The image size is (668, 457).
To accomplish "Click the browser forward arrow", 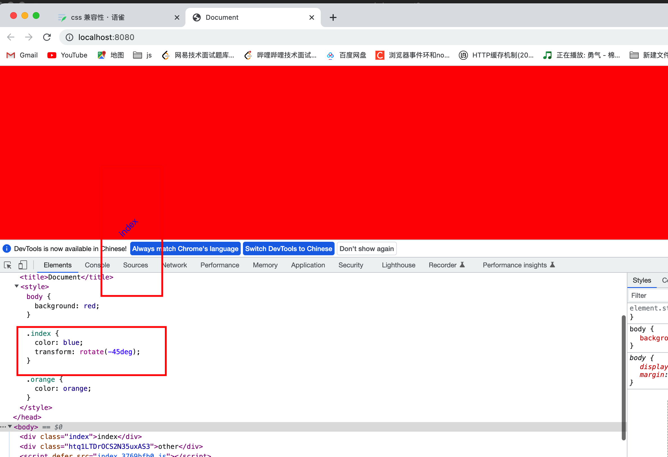I will 28,37.
